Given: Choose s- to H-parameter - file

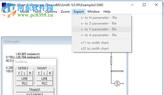Looking at the screenshot, I should [102, 18].
